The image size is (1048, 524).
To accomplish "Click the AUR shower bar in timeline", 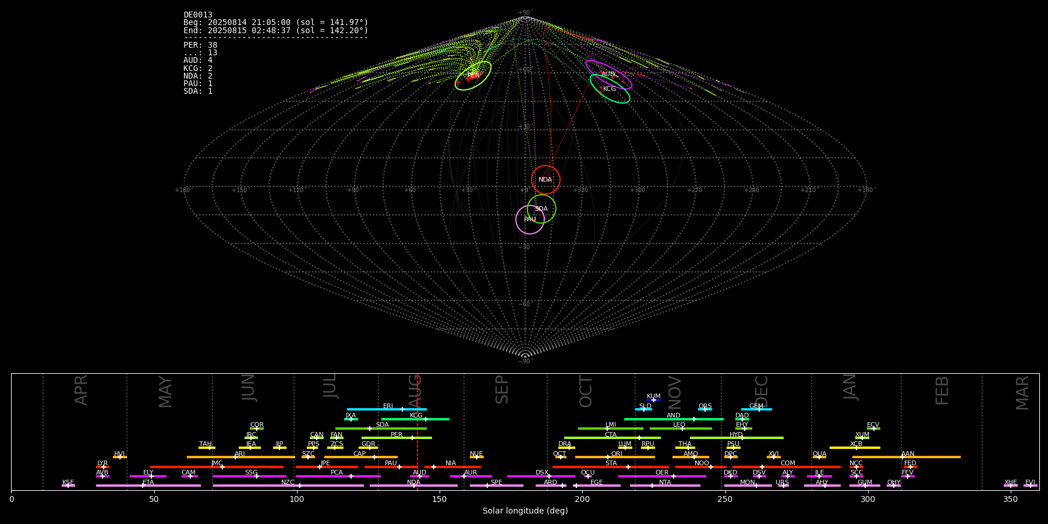I will click(x=470, y=476).
